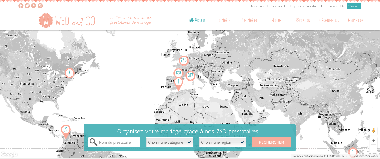The width and height of the screenshot is (380, 159).
Task: Click the 243 cluster marker on map
Action: 184,60
